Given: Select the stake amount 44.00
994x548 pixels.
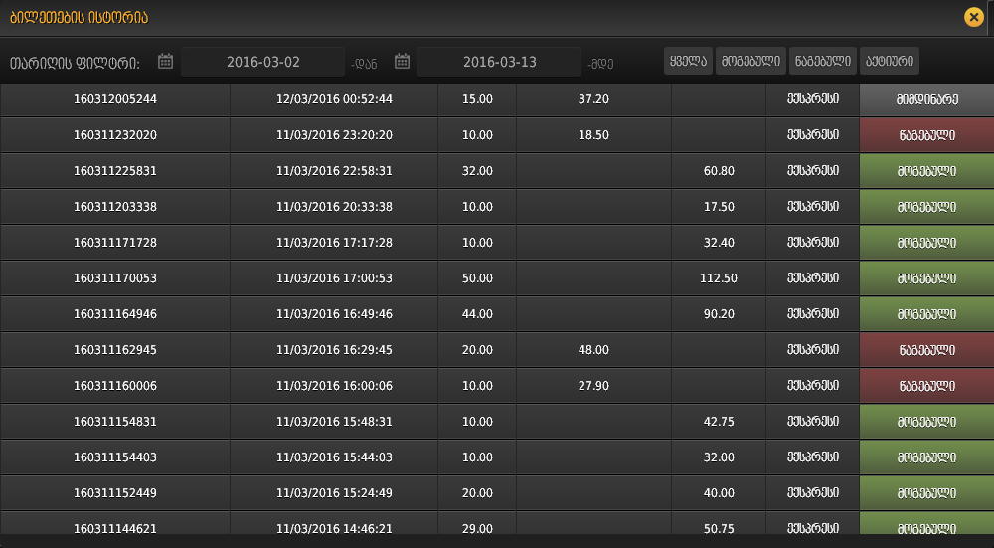Looking at the screenshot, I should pyautogui.click(x=477, y=314).
